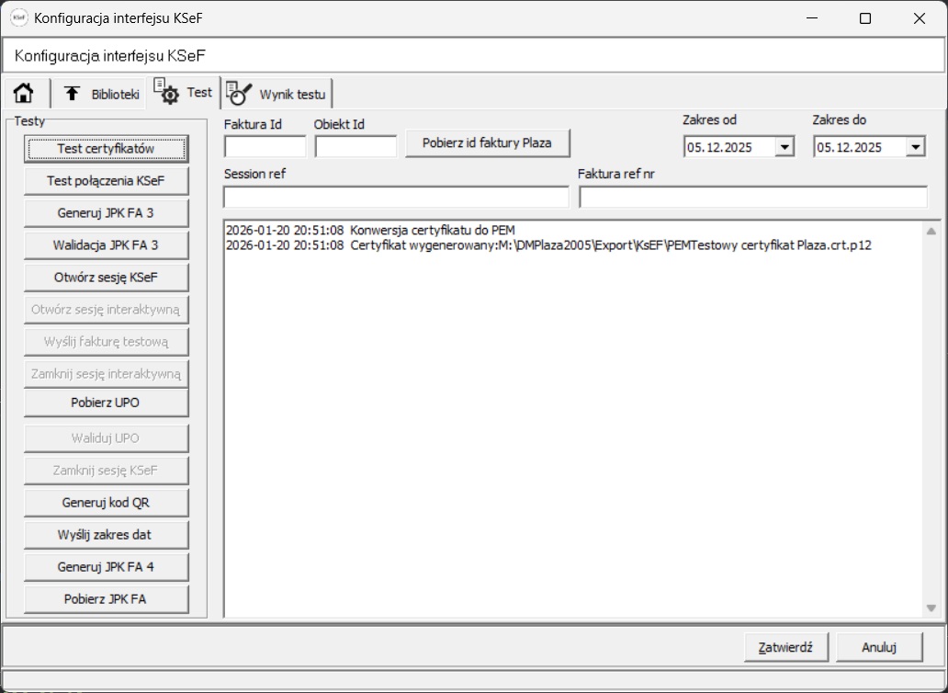Screen dimensions: 948x693
Task: Click the Zakres od date value
Action: click(x=719, y=148)
